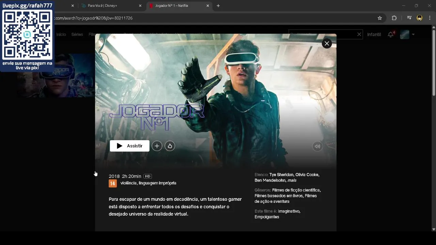Click the Netflix profile avatar
The image size is (436, 245).
click(405, 34)
